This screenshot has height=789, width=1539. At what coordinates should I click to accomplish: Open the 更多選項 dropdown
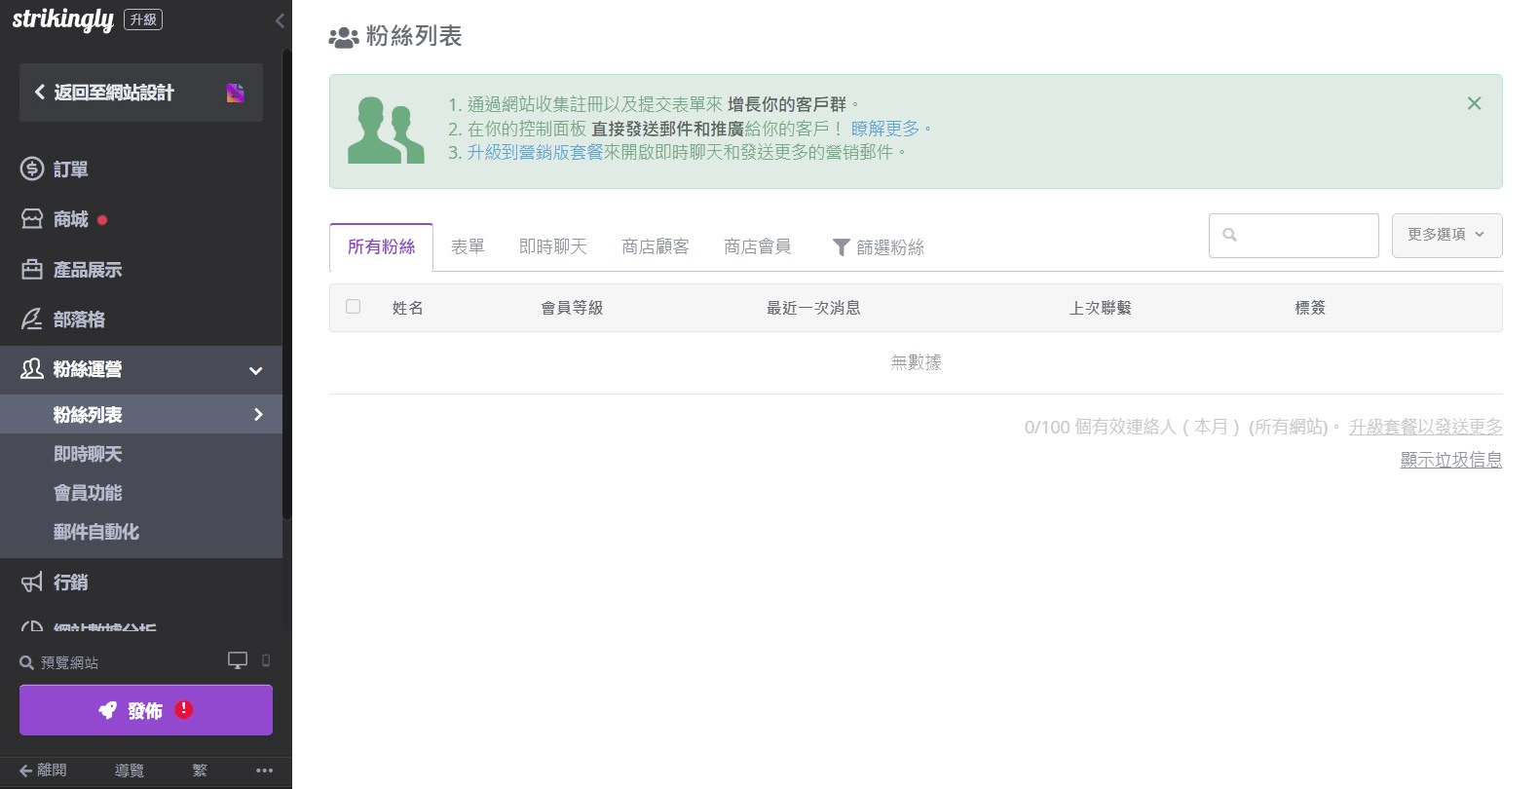[x=1447, y=236]
